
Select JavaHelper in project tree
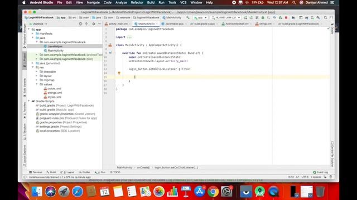tap(55, 46)
